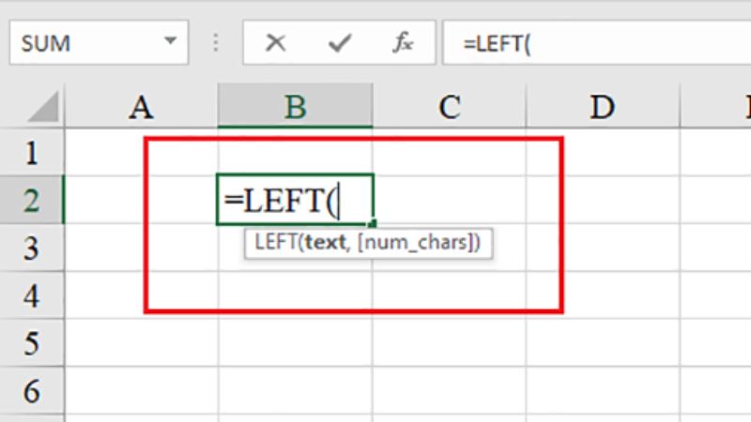Click the Select All corner triangle

point(42,108)
